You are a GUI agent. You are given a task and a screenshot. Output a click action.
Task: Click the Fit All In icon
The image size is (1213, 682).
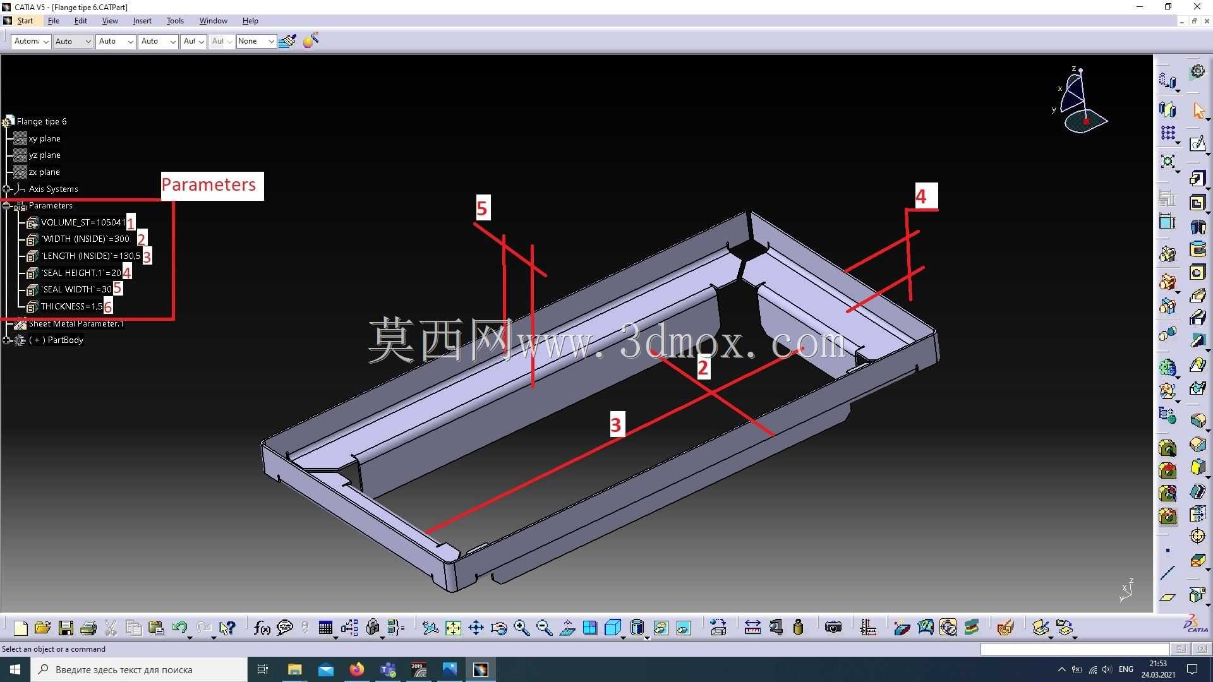click(453, 628)
